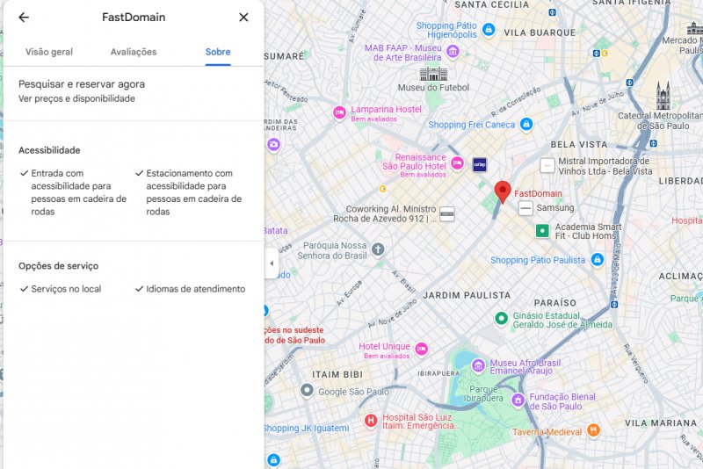
Task: Click Idiomas de atendimento entry
Action: point(191,289)
